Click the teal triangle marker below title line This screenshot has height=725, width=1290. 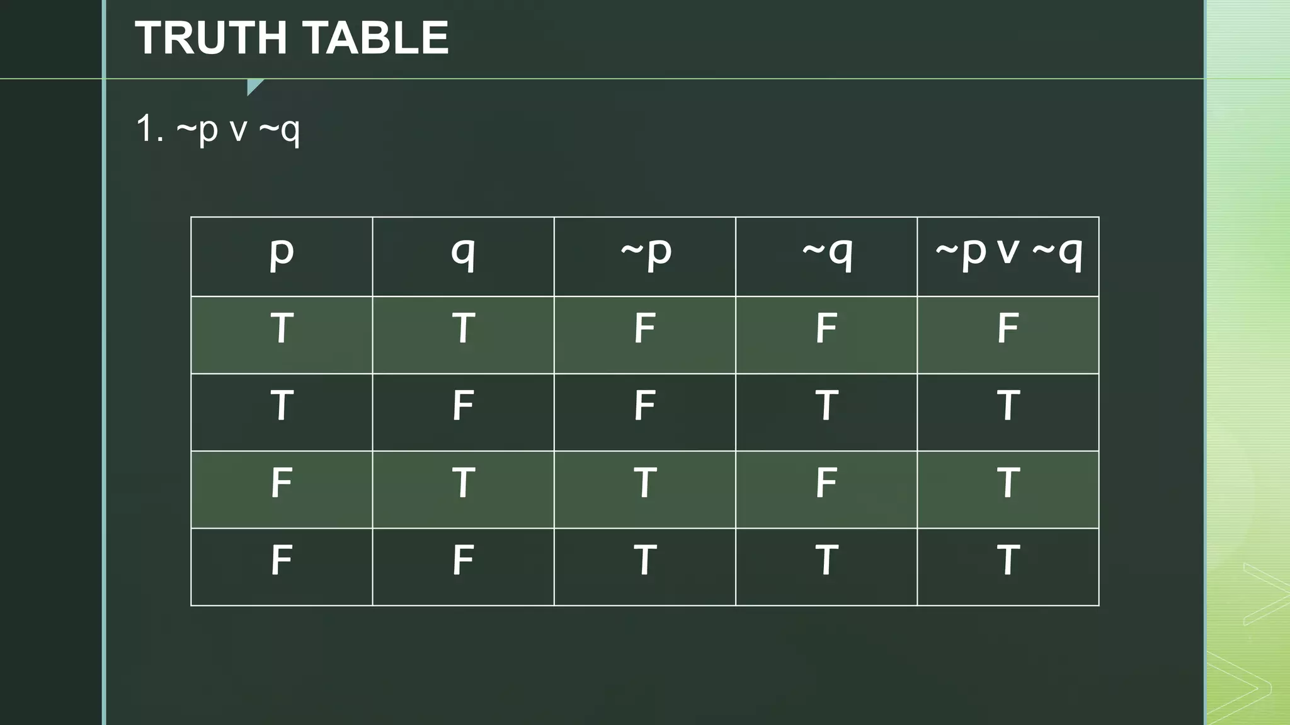tap(254, 86)
